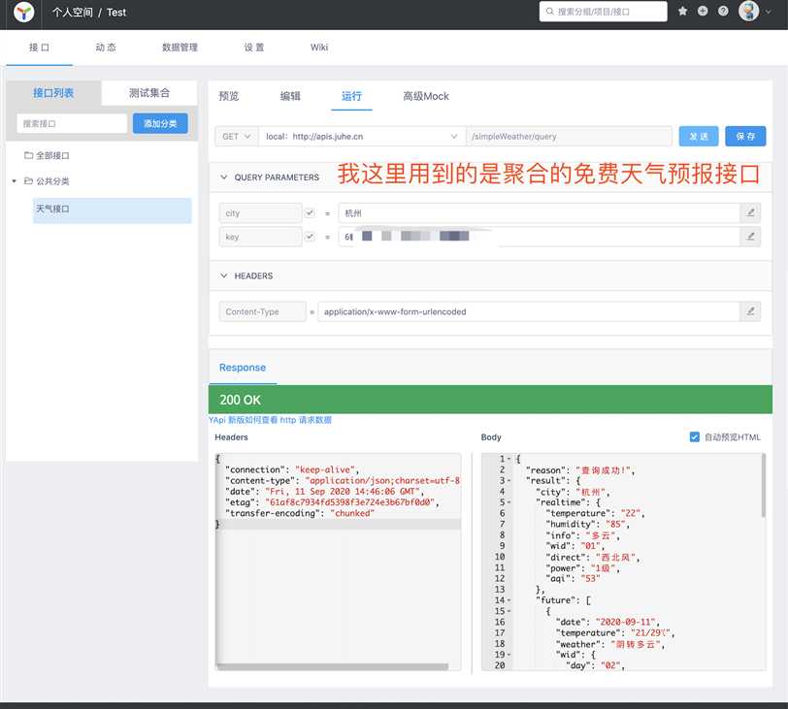
Task: Fold line 1 in the Body JSON
Action: (509, 460)
